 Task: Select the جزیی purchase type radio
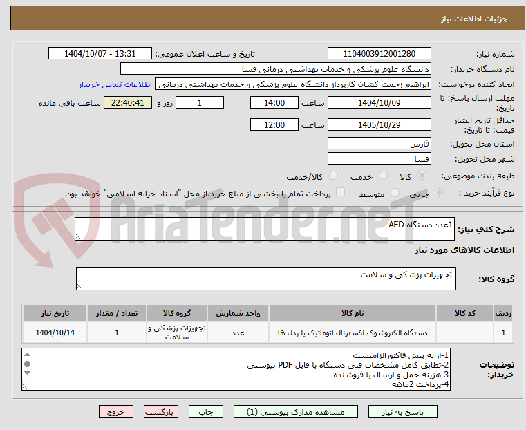click(439, 193)
